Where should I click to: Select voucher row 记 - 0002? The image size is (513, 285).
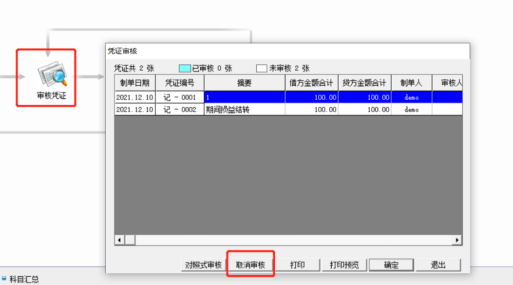tap(288, 110)
